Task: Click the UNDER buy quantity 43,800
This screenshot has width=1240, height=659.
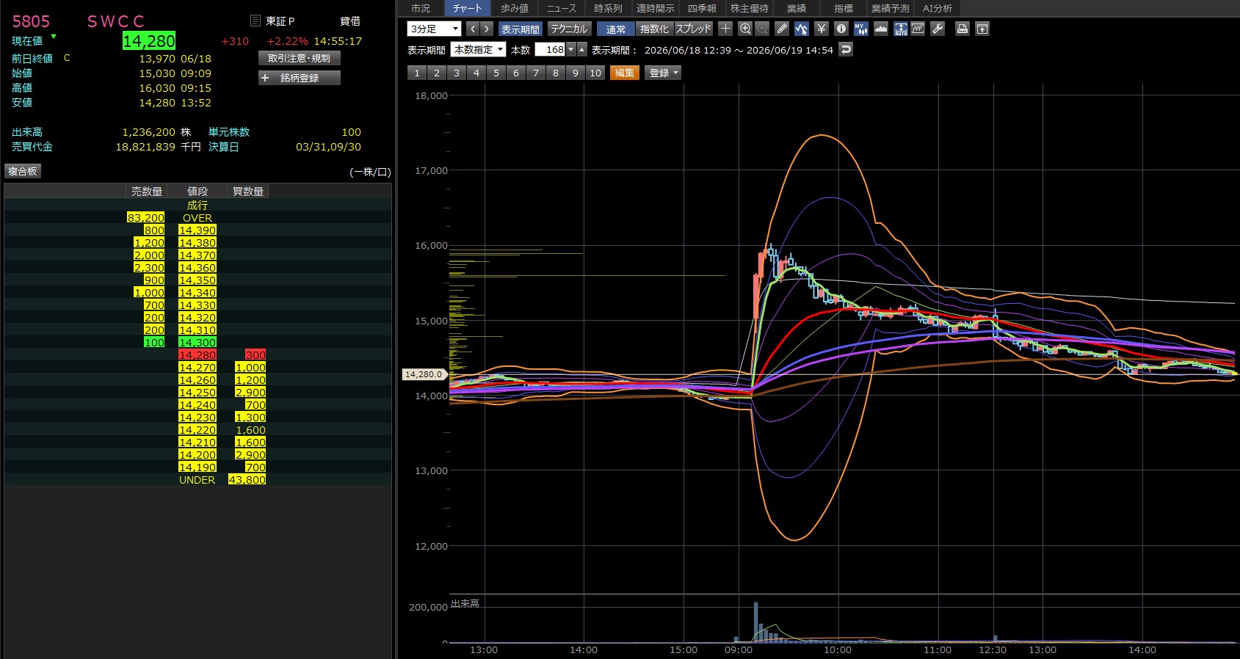Action: click(247, 480)
